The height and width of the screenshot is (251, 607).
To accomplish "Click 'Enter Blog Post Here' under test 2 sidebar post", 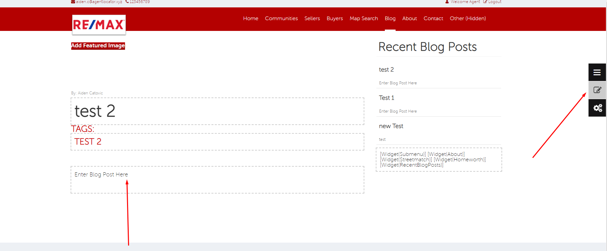I will point(398,83).
